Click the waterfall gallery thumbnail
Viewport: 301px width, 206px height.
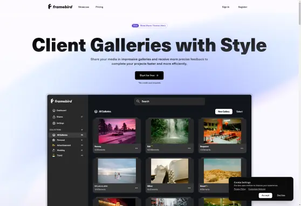pyautogui.click(x=170, y=131)
